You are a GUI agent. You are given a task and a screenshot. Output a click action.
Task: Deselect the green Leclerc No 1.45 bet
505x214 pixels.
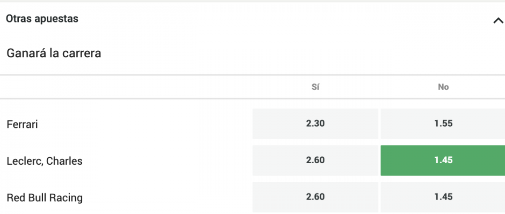[443, 160]
